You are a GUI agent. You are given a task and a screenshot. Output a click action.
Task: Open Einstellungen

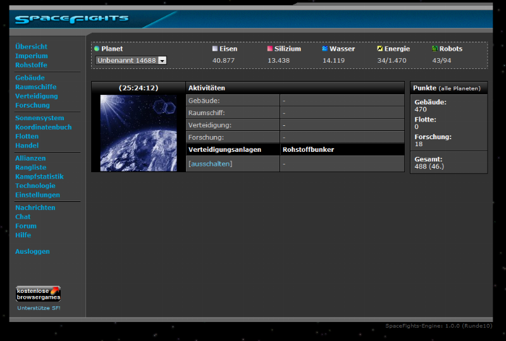(37, 195)
